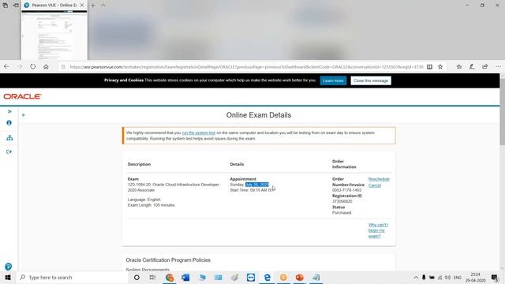
Task: Open the run the system test link
Action: [199, 133]
